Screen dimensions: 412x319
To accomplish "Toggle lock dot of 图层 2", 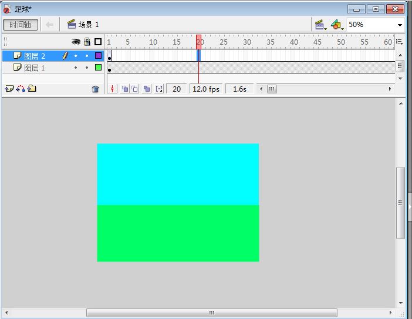I will (87, 56).
